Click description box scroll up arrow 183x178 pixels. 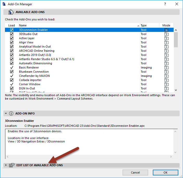175,131
